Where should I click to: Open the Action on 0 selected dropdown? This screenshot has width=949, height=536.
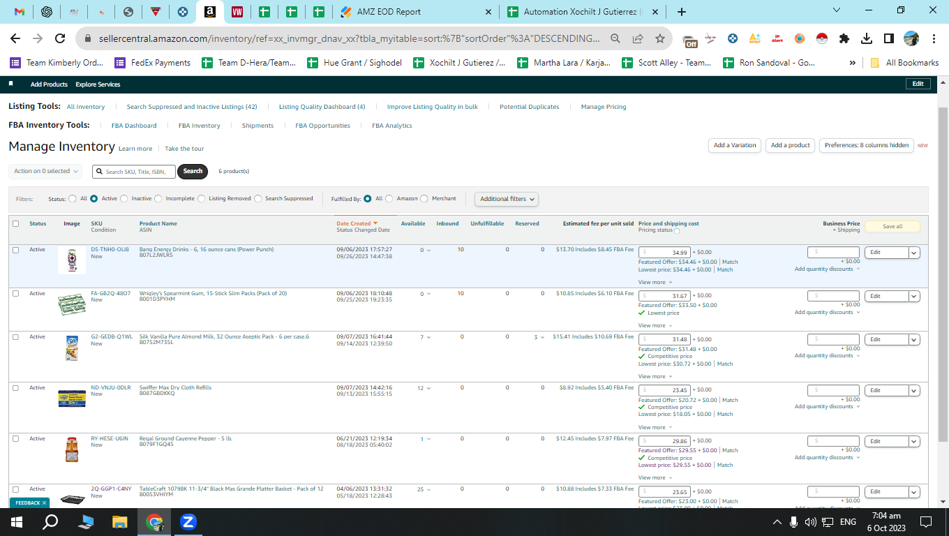point(46,171)
